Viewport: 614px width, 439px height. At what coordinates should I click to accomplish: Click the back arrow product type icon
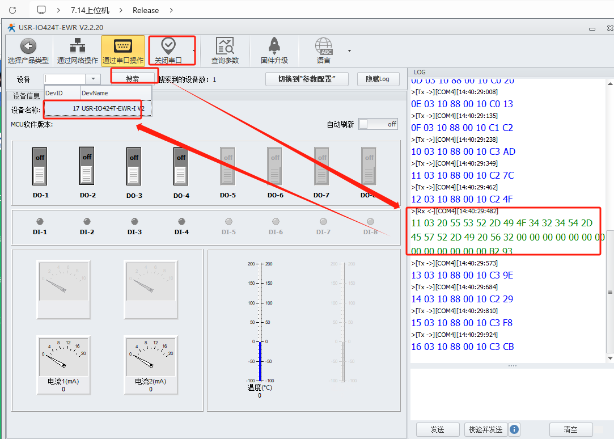pos(28,47)
